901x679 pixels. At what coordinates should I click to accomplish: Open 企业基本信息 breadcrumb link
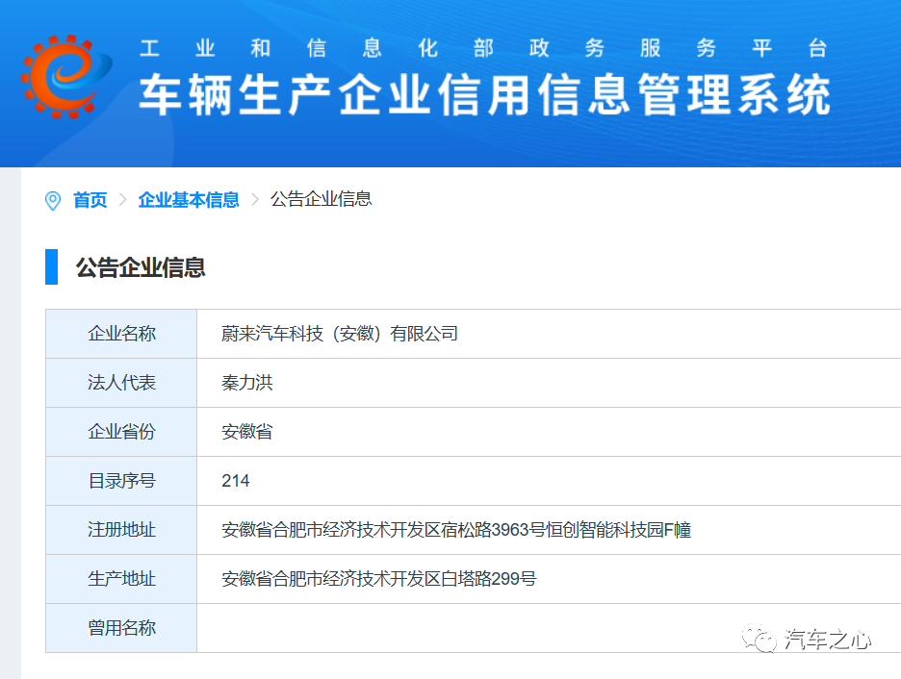tap(189, 200)
